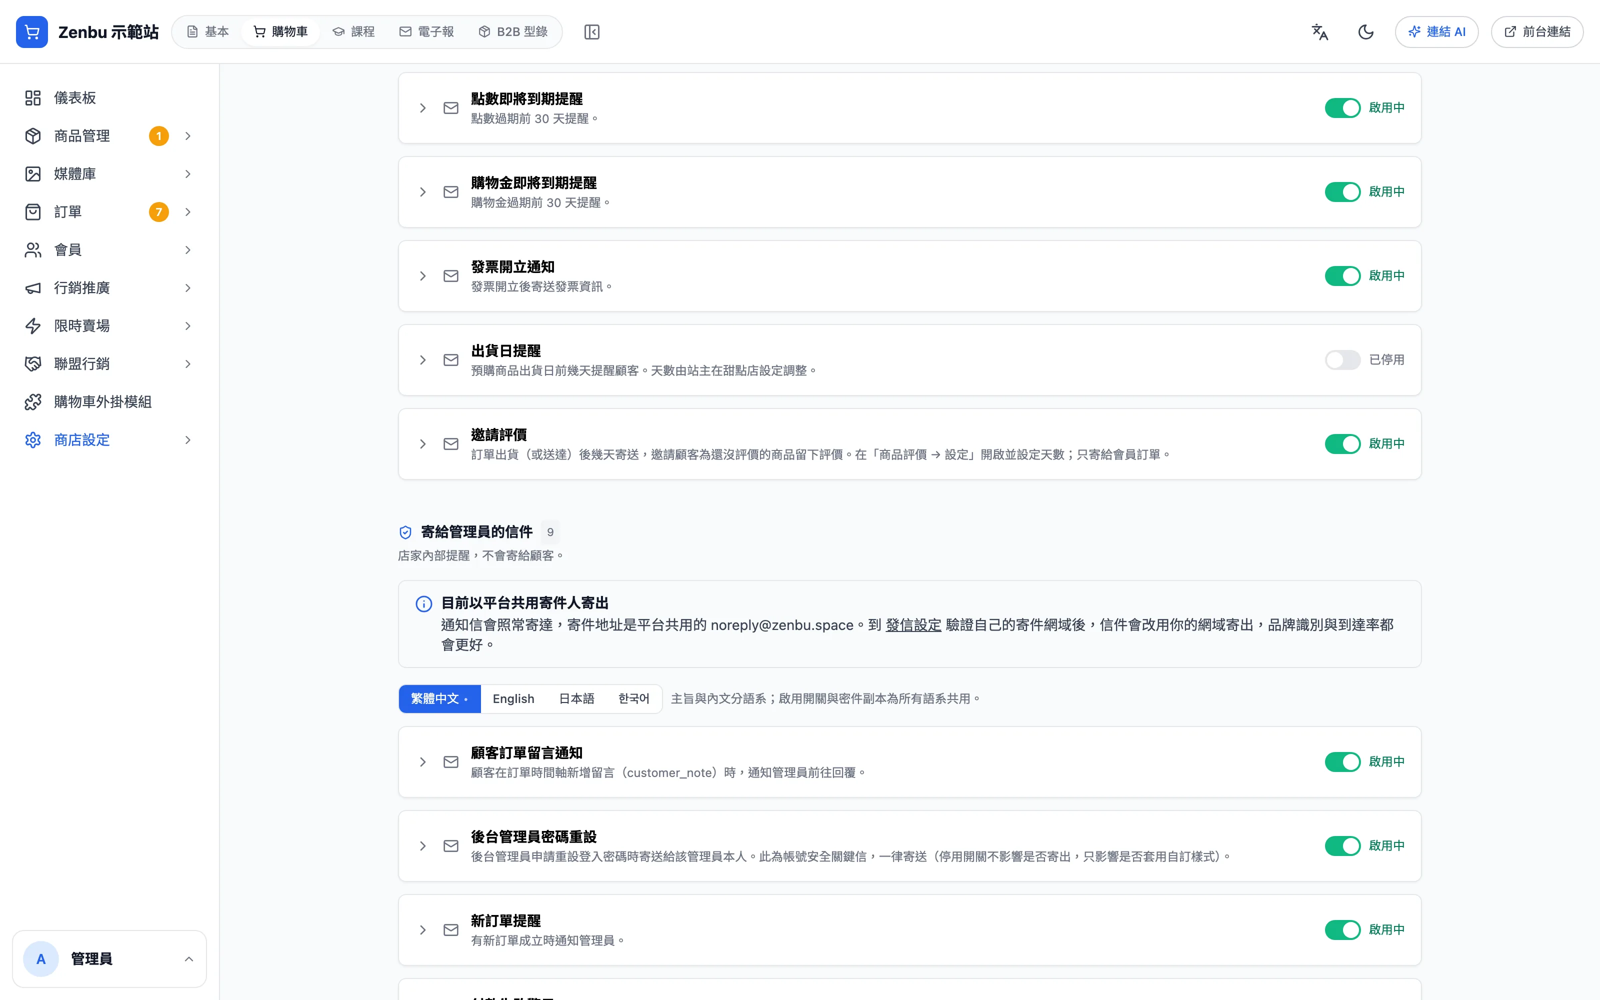Click the 連結 AI button
The height and width of the screenshot is (1000, 1600).
pos(1436,31)
